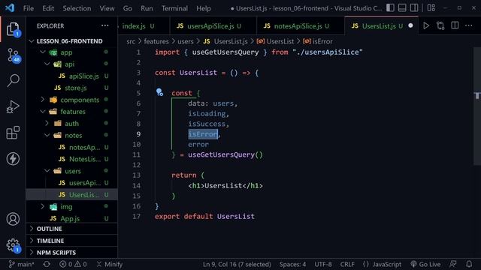Open changes compare icon in editor toolbar

pos(440,26)
